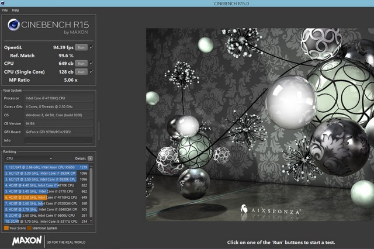The image size is (374, 249).
Task: Click the GFX Board GeForce GTX 970M field
Action: (58, 132)
